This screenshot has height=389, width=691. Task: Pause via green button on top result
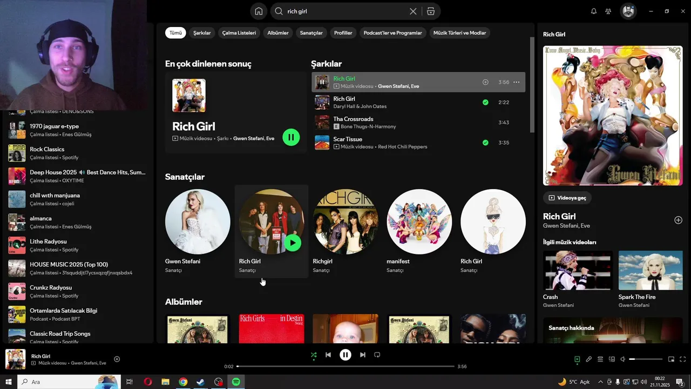click(291, 137)
